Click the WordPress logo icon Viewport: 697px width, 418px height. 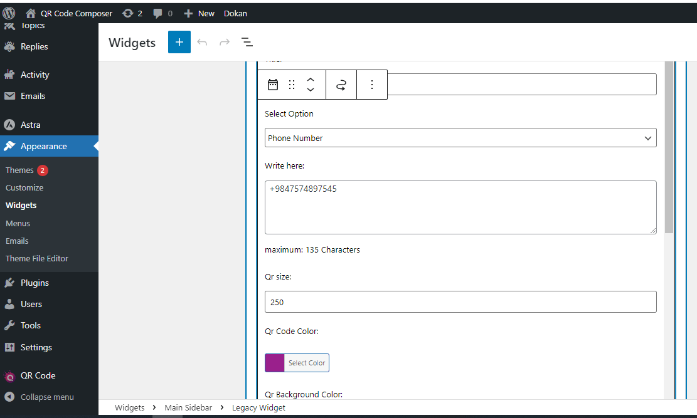point(9,13)
